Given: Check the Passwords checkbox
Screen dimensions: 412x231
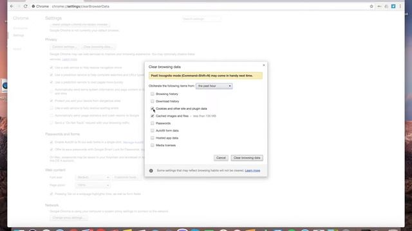Looking at the screenshot, I should (153, 123).
